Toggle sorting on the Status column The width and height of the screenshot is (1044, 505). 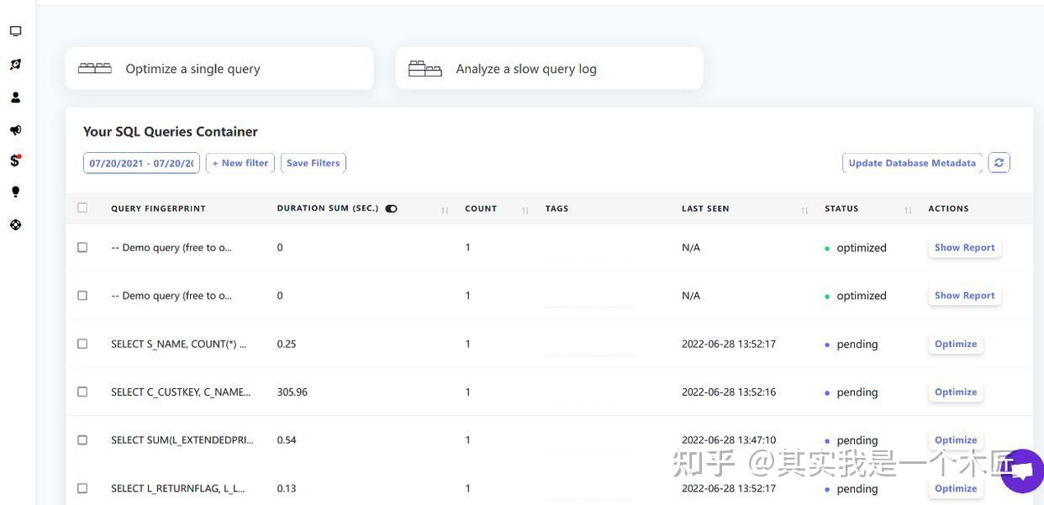(907, 210)
